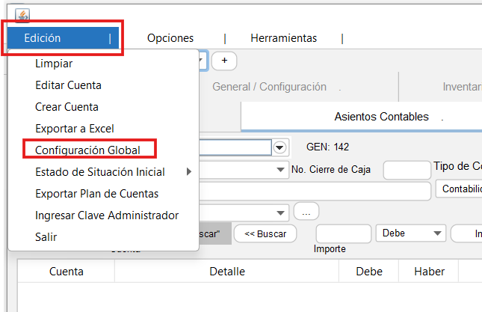Click the Importe input field
Screen dimensions: 482x312
[x=343, y=233]
